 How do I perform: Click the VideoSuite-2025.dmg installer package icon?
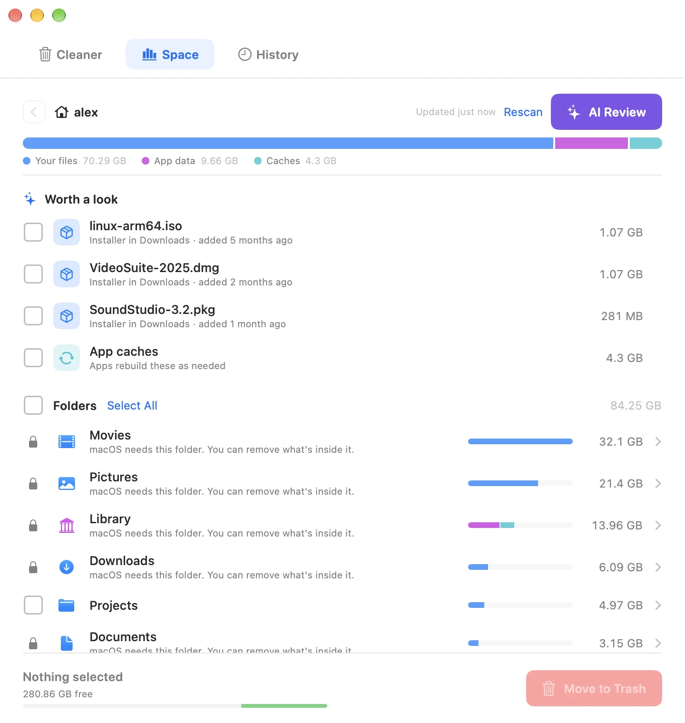[67, 274]
